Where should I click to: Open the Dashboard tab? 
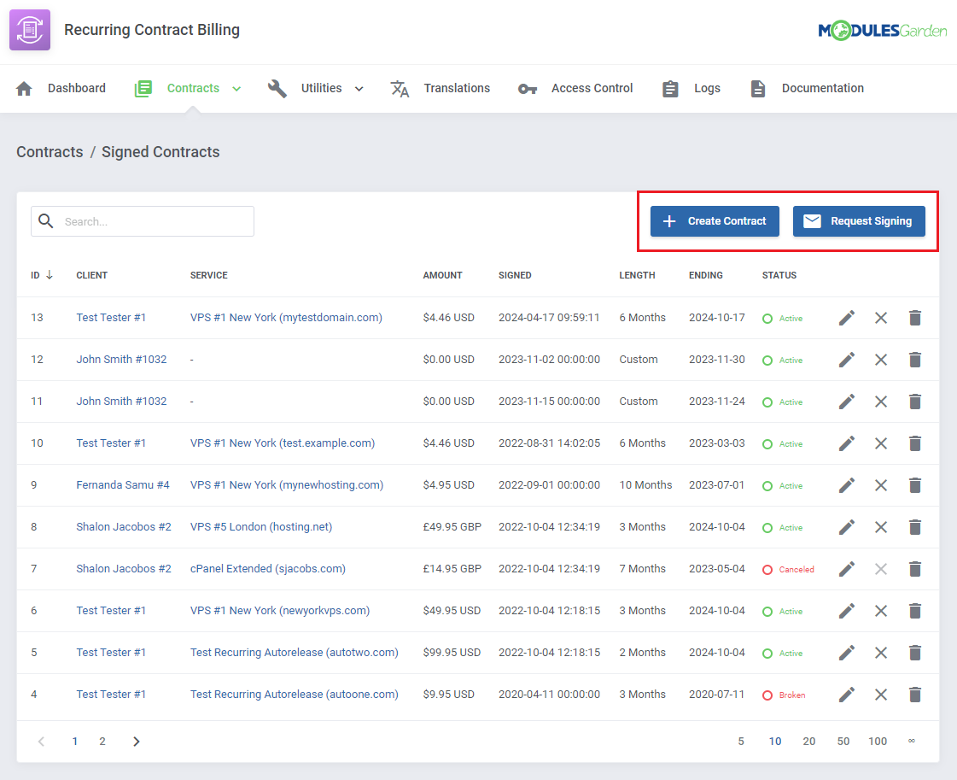61,88
